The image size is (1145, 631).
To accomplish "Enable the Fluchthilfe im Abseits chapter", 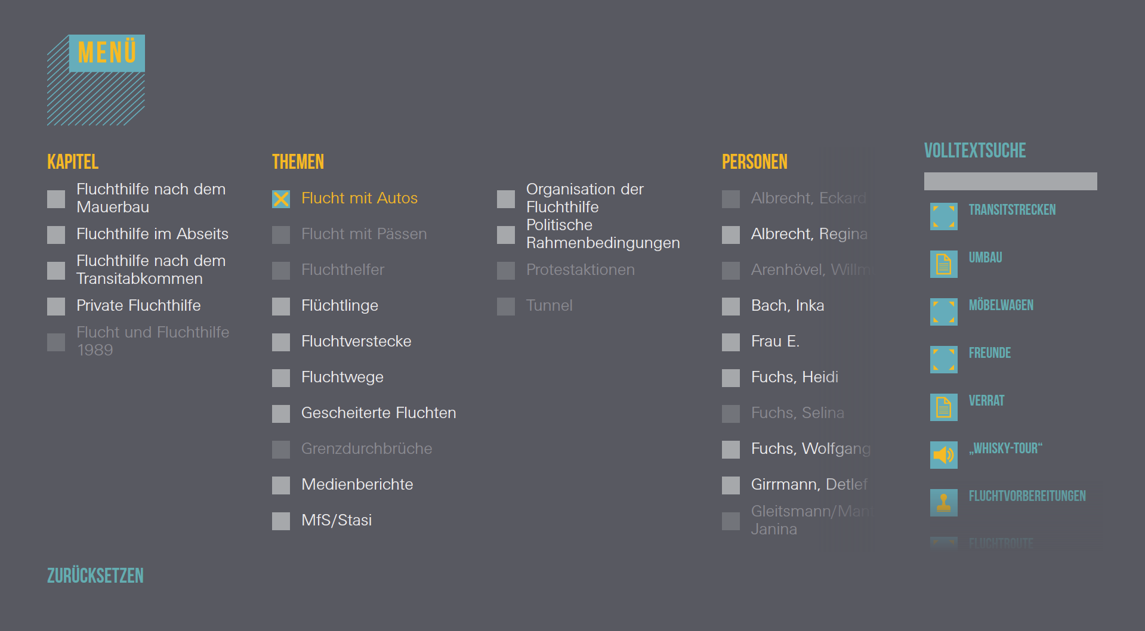I will tap(56, 235).
